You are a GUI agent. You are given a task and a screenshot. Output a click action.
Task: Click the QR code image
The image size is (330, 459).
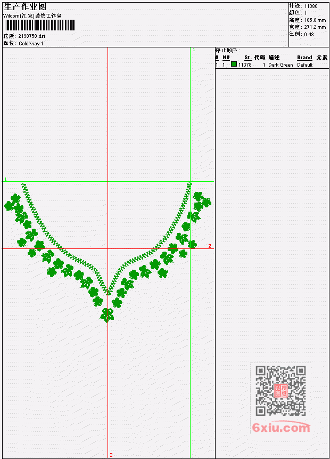[280, 391]
